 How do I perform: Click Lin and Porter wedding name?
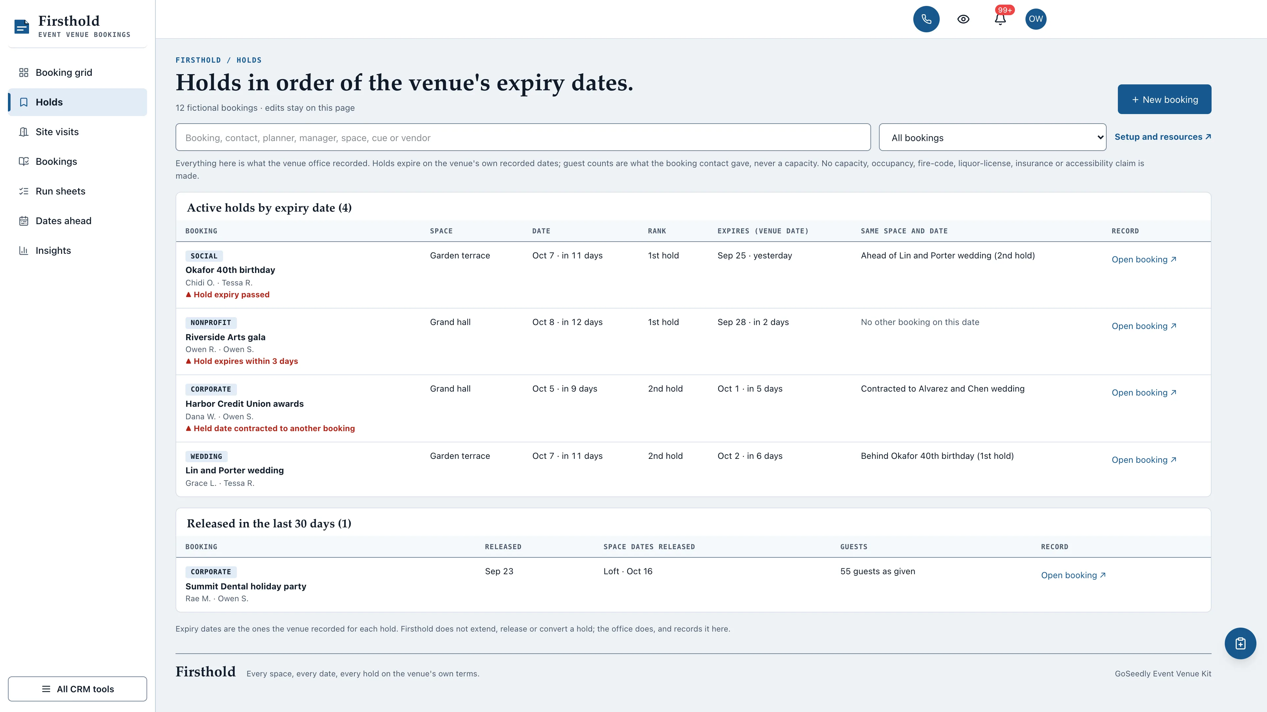click(234, 471)
